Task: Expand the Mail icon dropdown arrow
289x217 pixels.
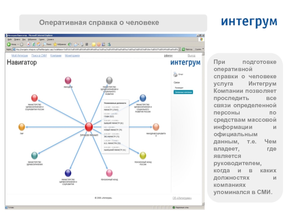Action: [78, 44]
